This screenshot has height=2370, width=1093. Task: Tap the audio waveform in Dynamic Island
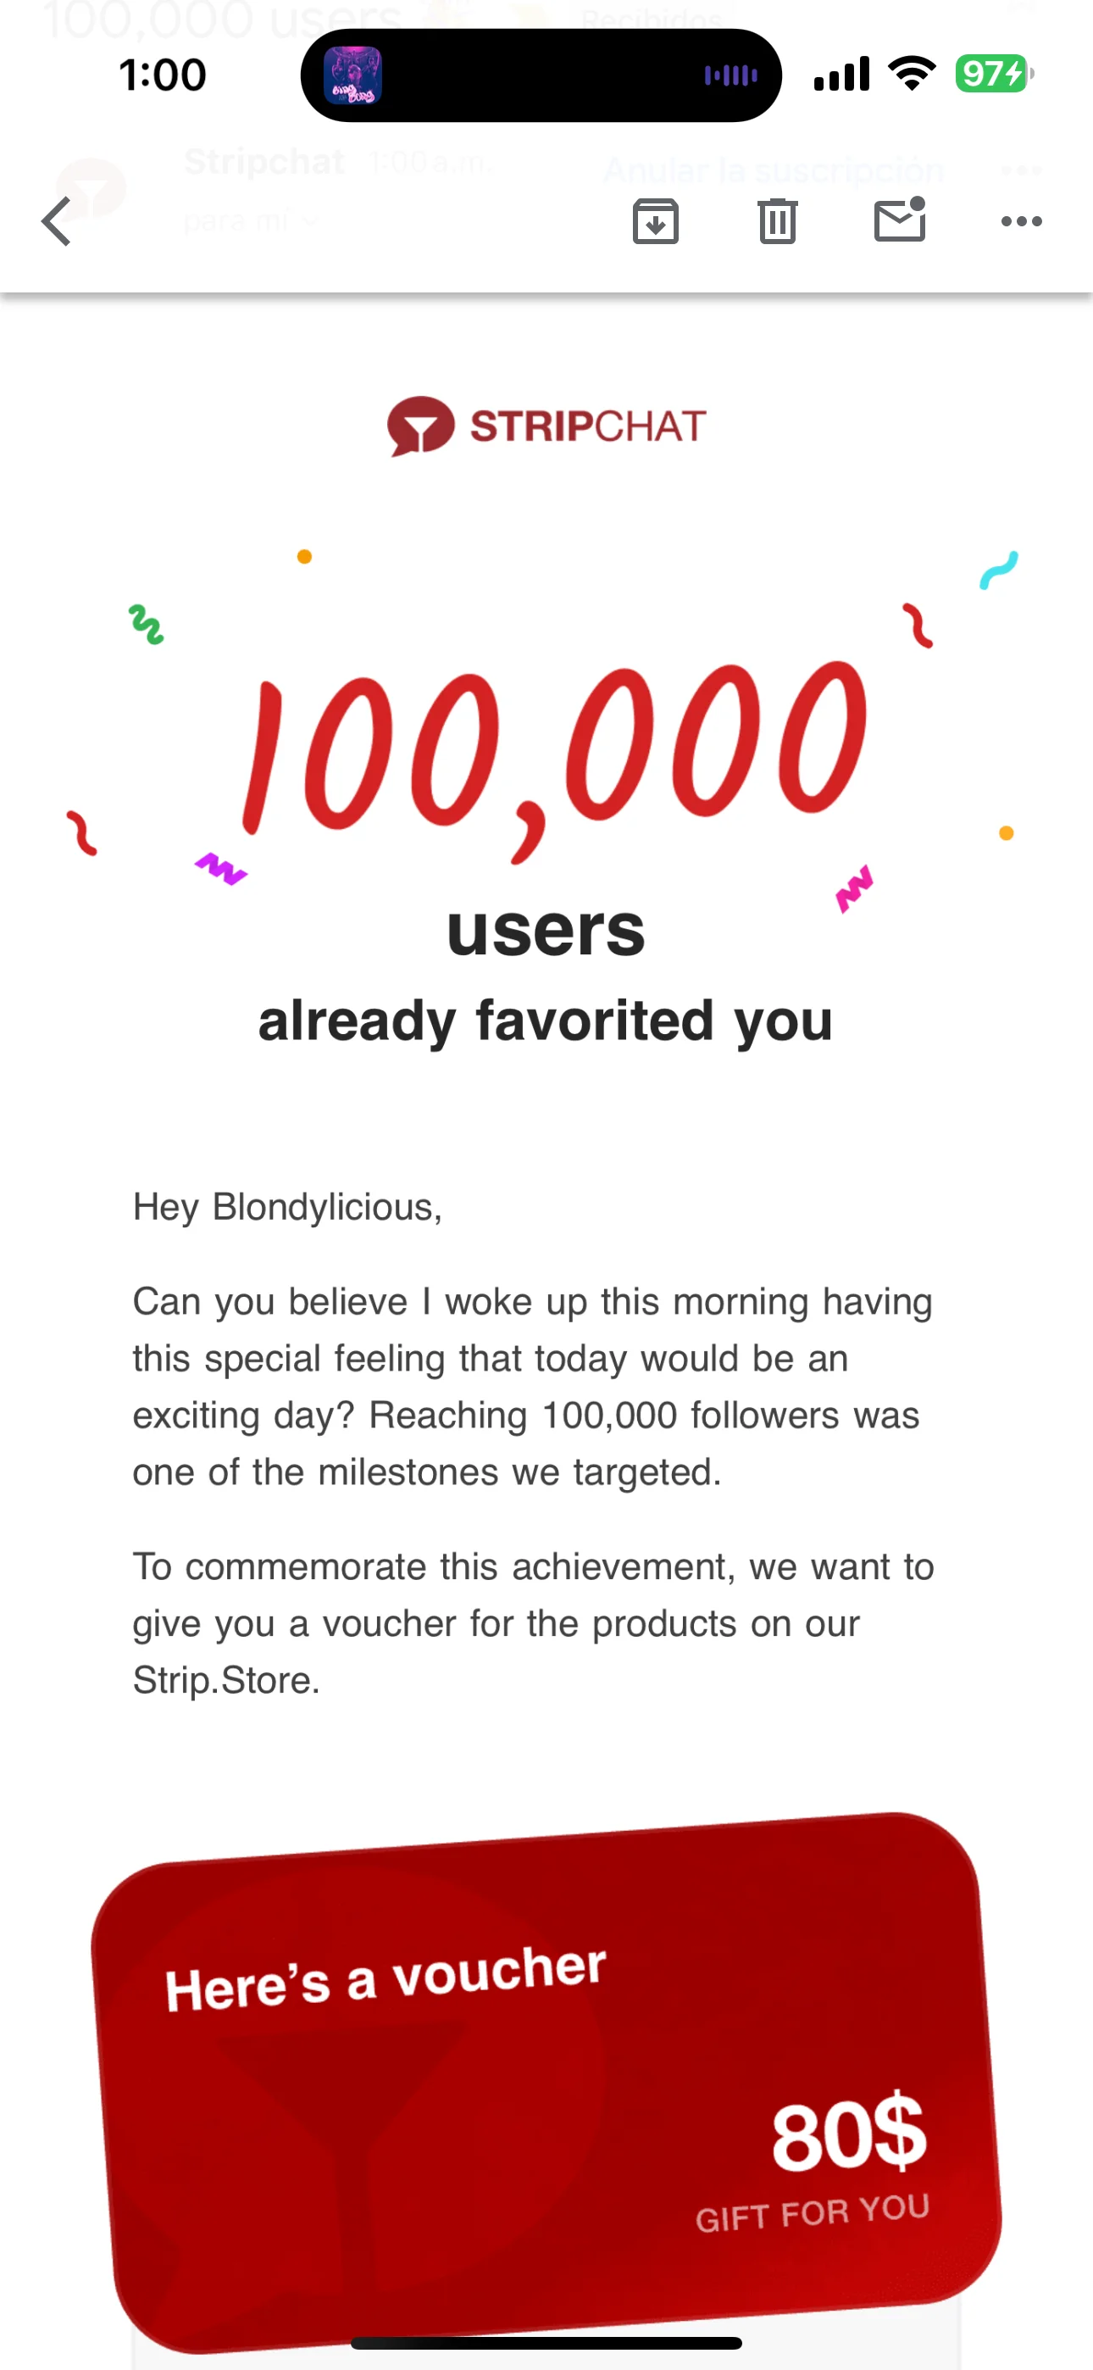click(730, 75)
